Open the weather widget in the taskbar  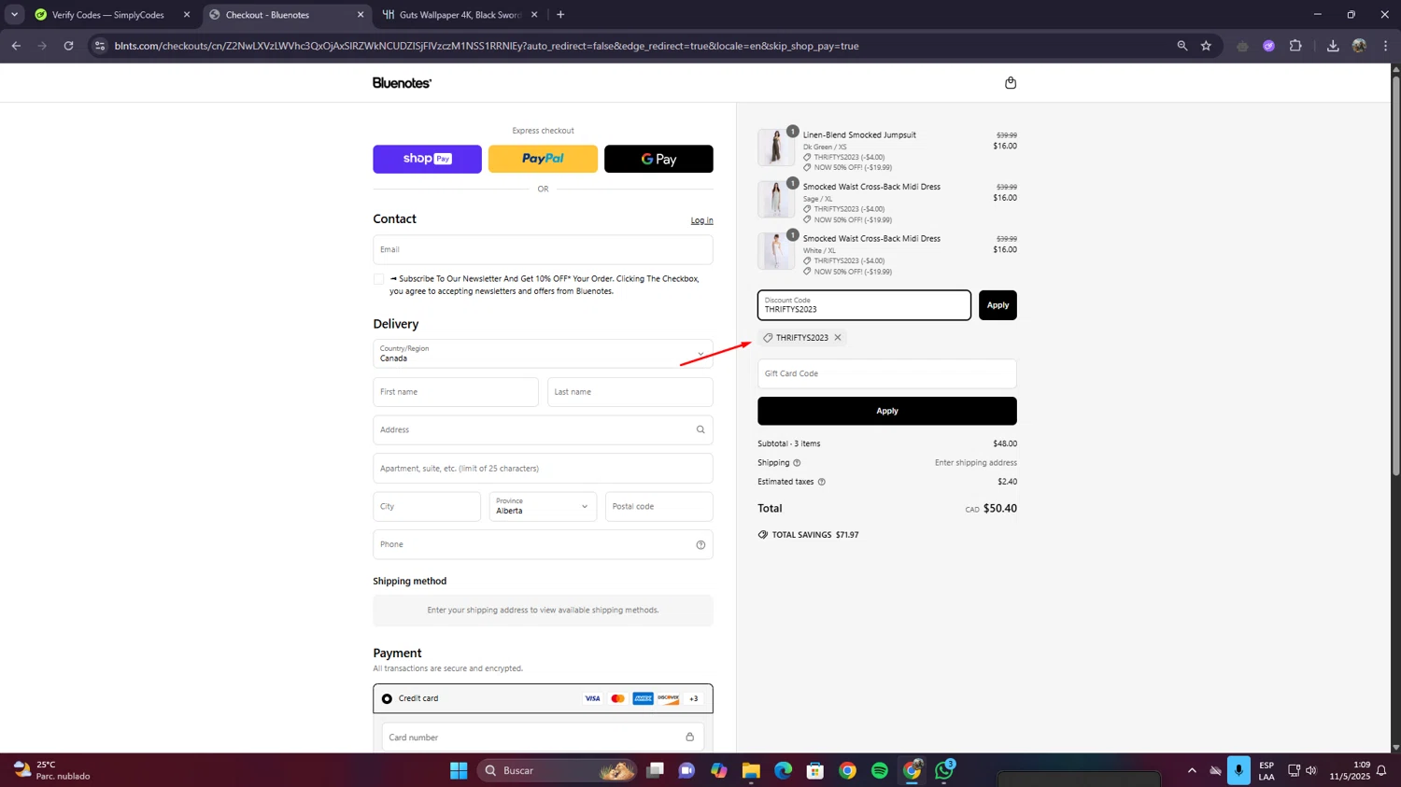51,770
